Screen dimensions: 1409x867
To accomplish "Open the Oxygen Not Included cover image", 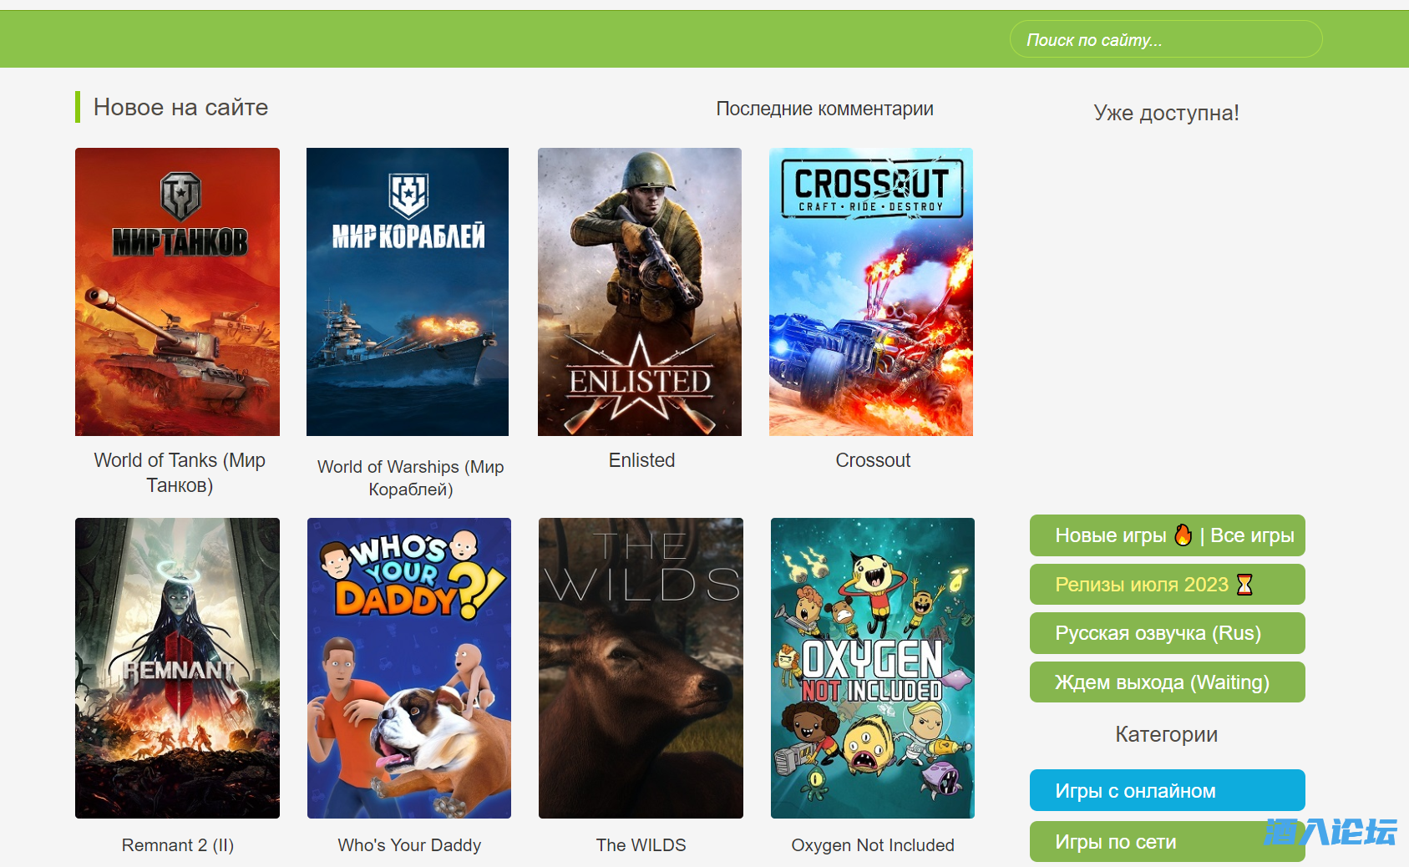I will [873, 668].
